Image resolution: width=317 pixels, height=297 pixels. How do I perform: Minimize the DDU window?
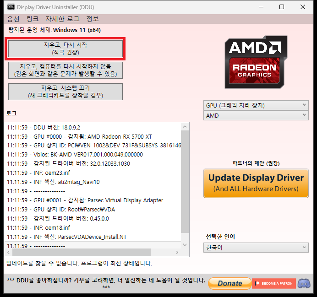coord(261,7)
